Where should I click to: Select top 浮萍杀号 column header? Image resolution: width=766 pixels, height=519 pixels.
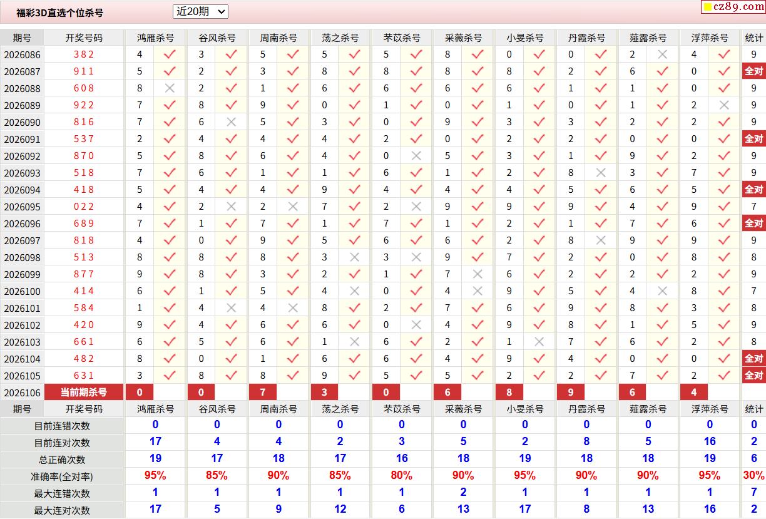(710, 38)
